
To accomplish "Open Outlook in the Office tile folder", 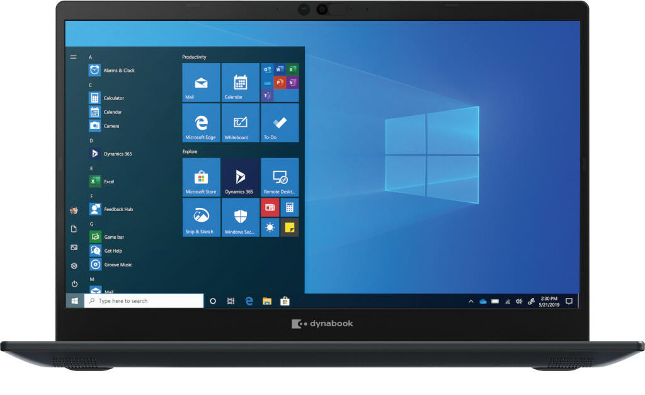I will pyautogui.click(x=267, y=69).
